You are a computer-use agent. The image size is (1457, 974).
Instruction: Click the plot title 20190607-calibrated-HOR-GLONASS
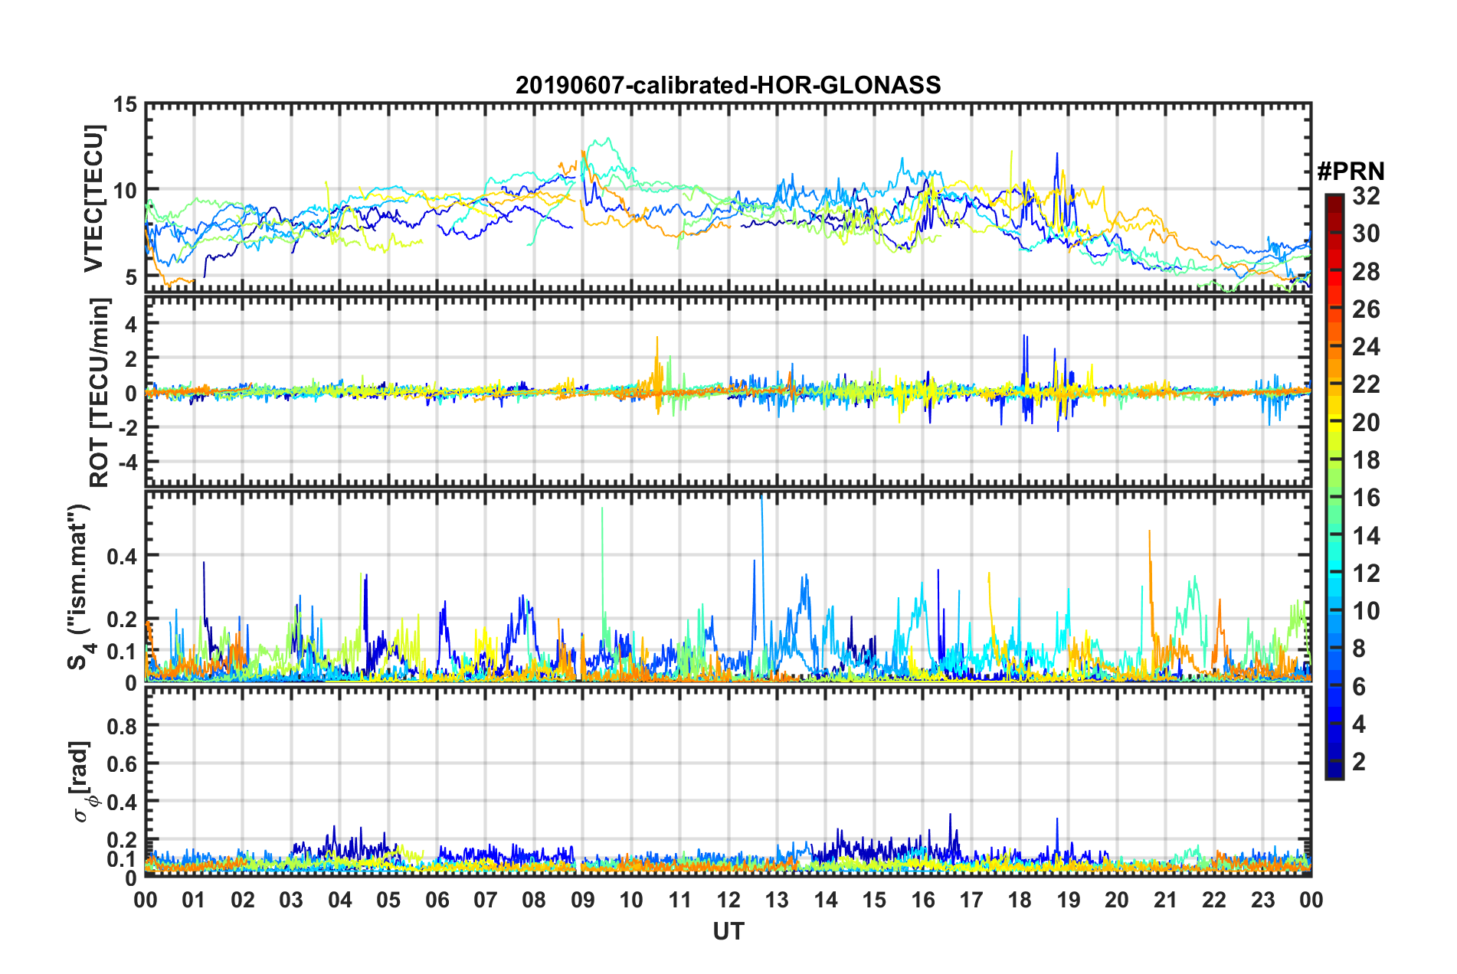(728, 85)
